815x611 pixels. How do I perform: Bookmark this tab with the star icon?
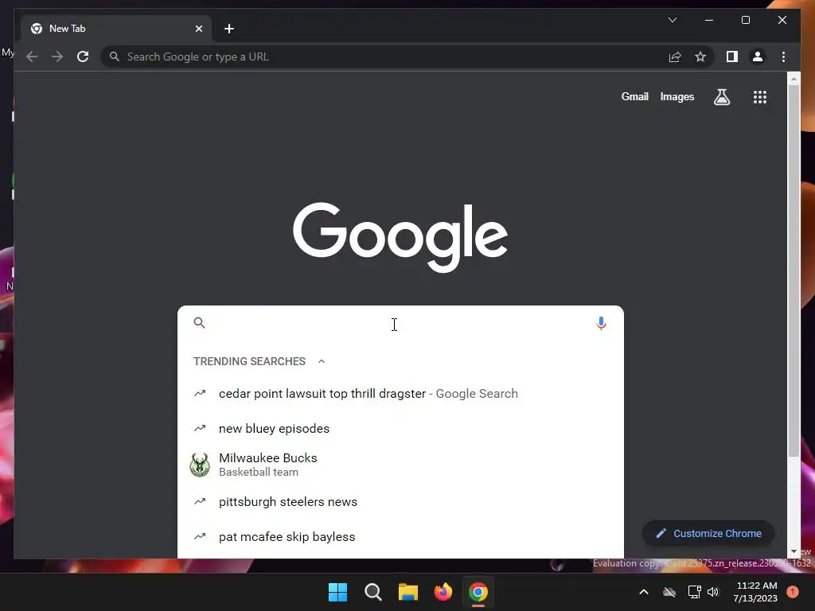point(700,56)
